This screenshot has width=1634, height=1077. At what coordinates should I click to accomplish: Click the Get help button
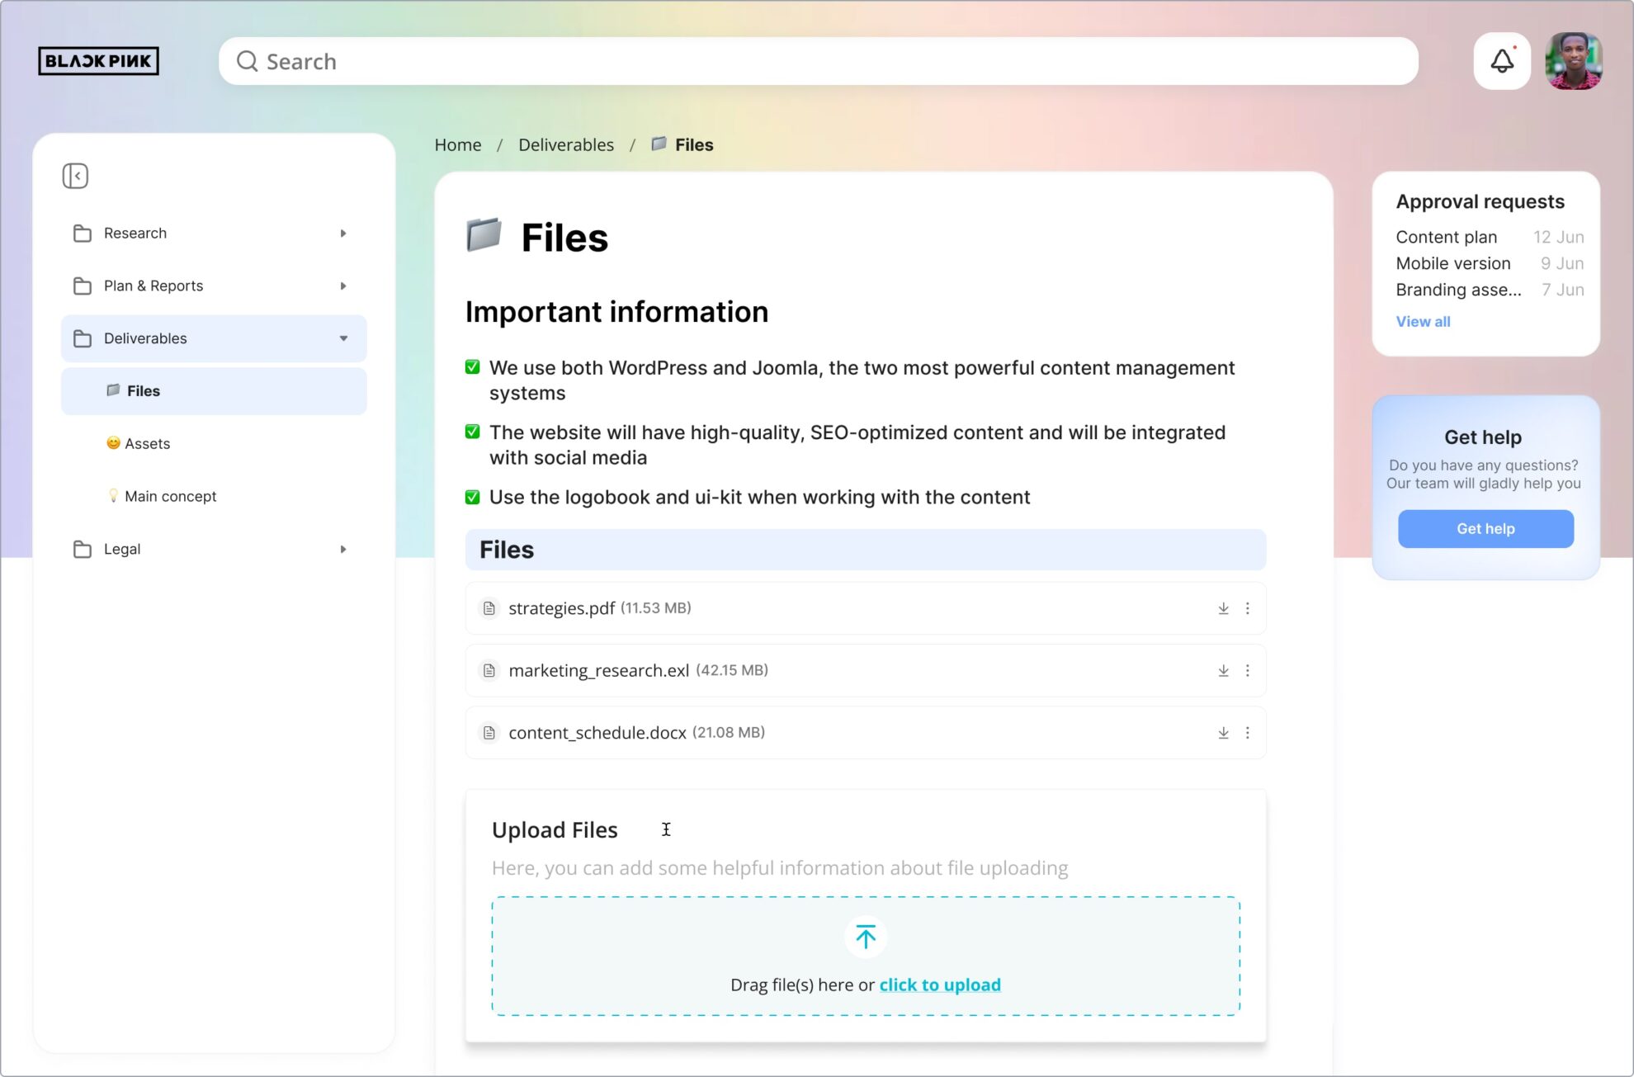[1485, 528]
